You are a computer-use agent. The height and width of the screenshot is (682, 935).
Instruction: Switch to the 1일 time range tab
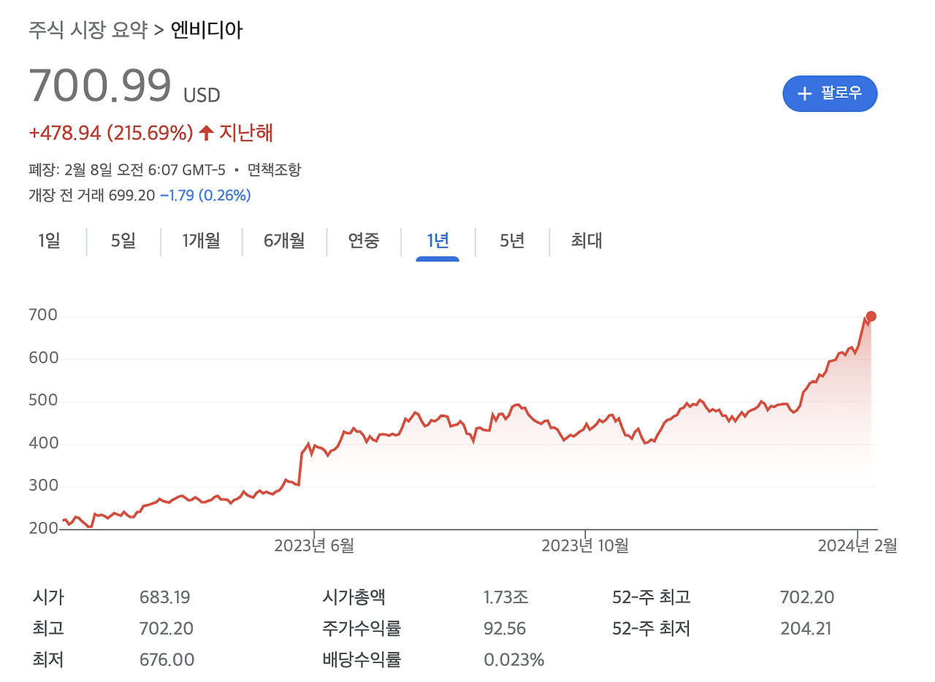(48, 241)
